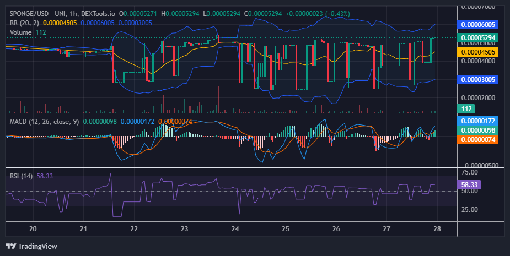Click the 0.00002000 price scale tick
510x256 pixels.
coord(478,98)
